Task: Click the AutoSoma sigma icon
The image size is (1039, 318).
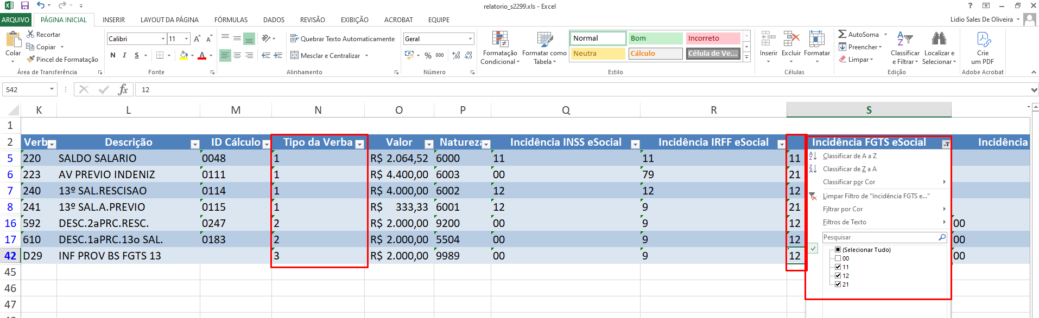Action: [x=842, y=34]
